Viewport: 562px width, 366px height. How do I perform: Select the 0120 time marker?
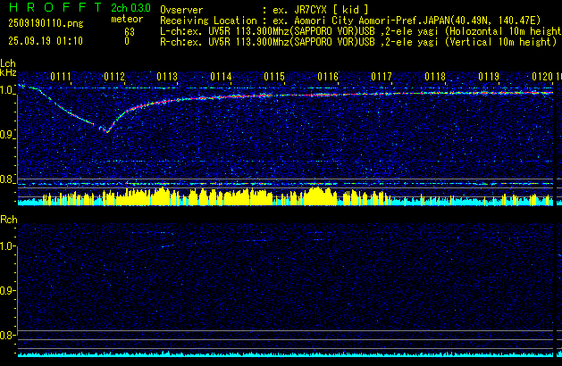tap(542, 78)
